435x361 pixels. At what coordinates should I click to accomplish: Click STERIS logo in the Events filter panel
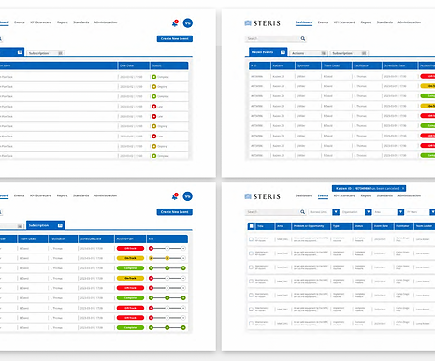click(x=262, y=196)
